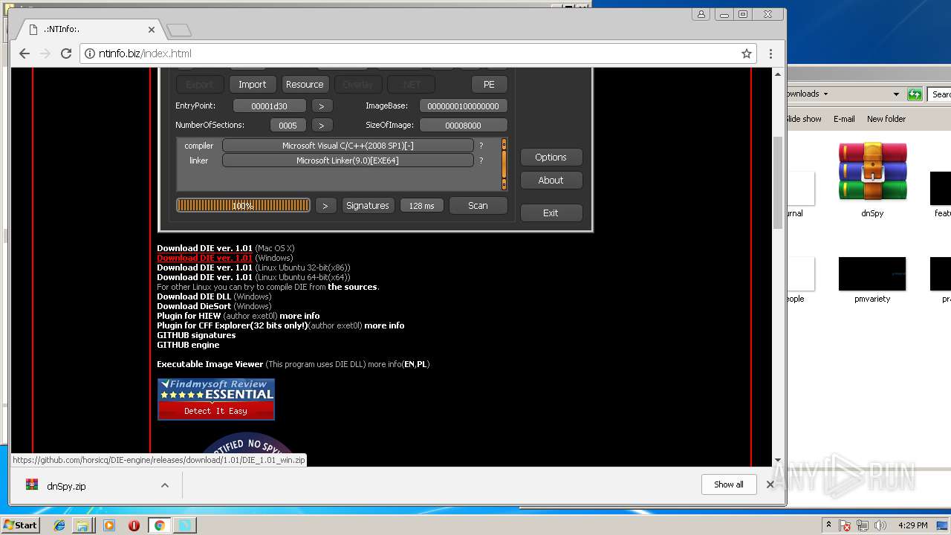The height and width of the screenshot is (535, 951).
Task: Click question mark next to compiler row
Action: [x=481, y=146]
